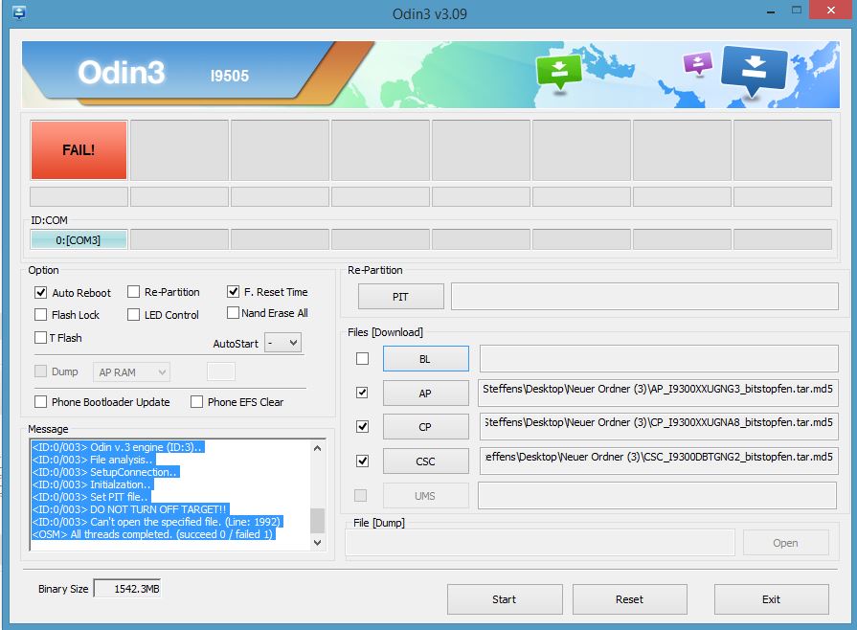Click the CP file button
Image resolution: width=857 pixels, height=630 pixels.
(426, 427)
